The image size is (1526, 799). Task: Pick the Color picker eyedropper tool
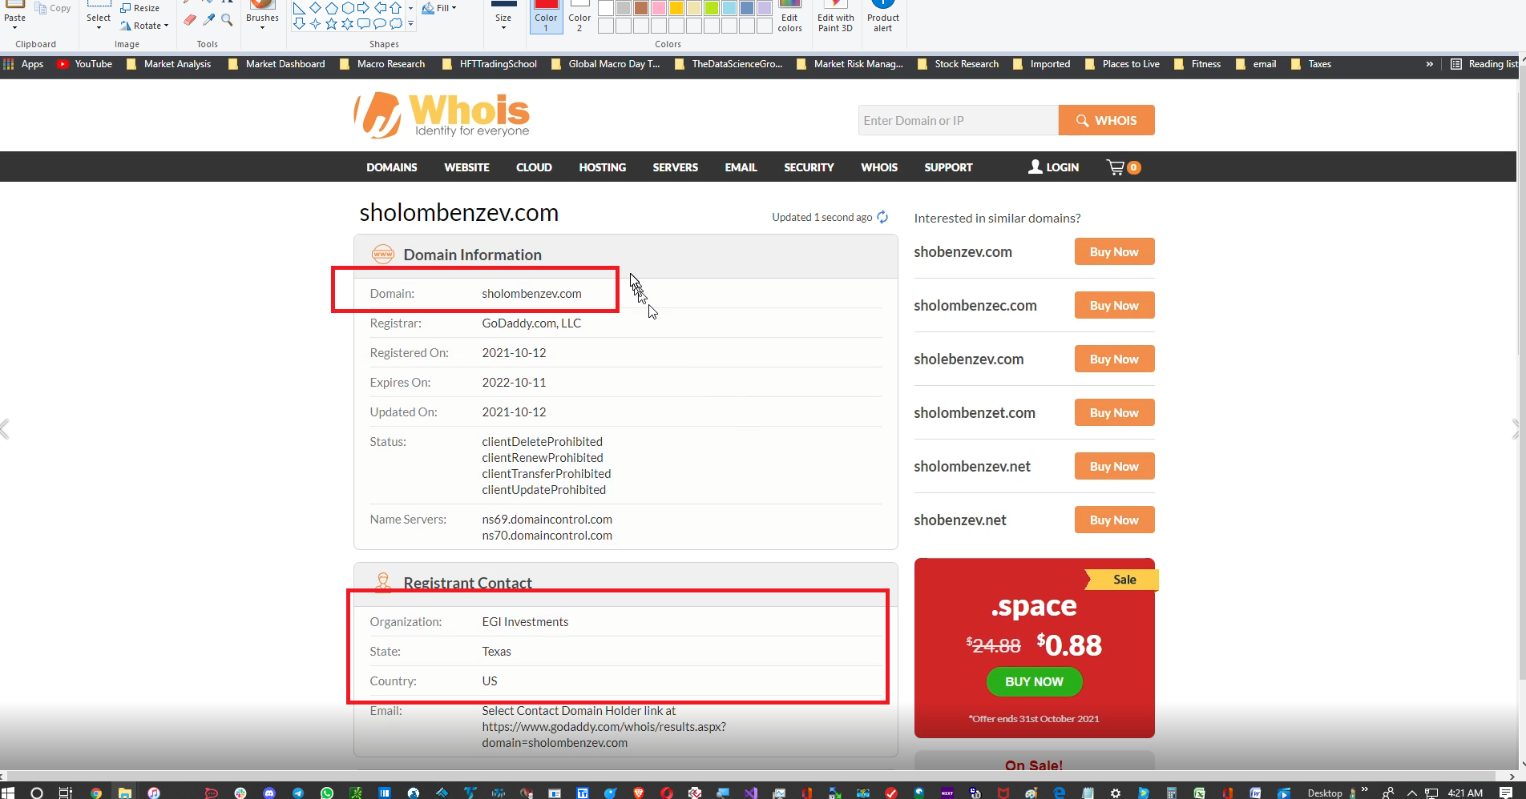click(x=208, y=20)
